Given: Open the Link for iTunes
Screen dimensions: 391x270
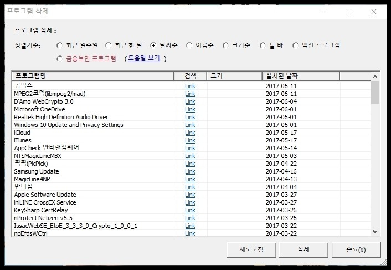Looking at the screenshot, I should [190, 140].
